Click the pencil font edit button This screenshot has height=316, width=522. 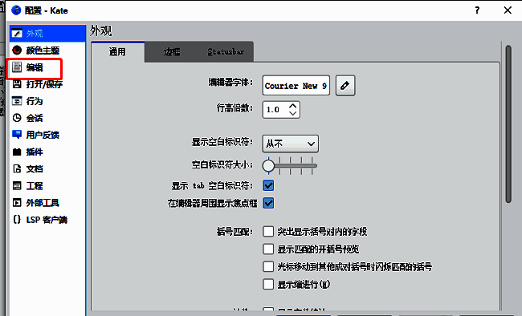click(x=345, y=86)
